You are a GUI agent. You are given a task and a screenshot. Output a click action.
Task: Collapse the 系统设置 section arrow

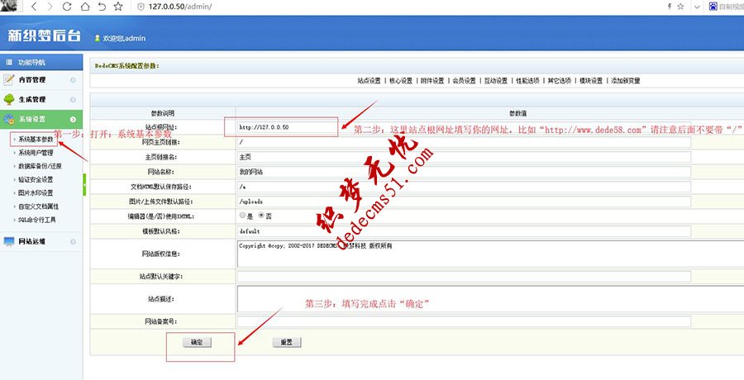(73, 120)
